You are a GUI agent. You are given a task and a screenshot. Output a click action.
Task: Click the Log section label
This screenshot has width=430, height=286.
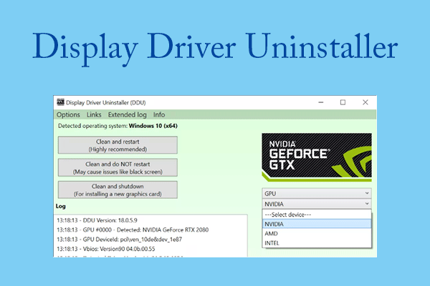pos(61,206)
